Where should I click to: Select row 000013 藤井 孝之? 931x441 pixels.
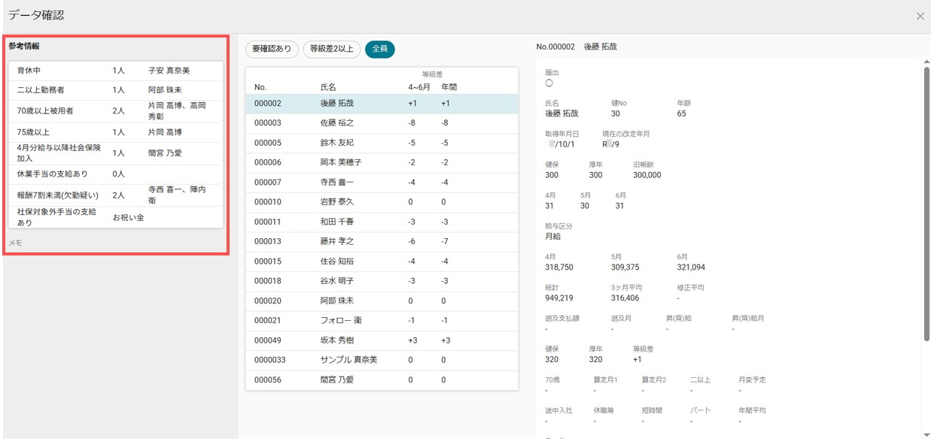tap(382, 241)
